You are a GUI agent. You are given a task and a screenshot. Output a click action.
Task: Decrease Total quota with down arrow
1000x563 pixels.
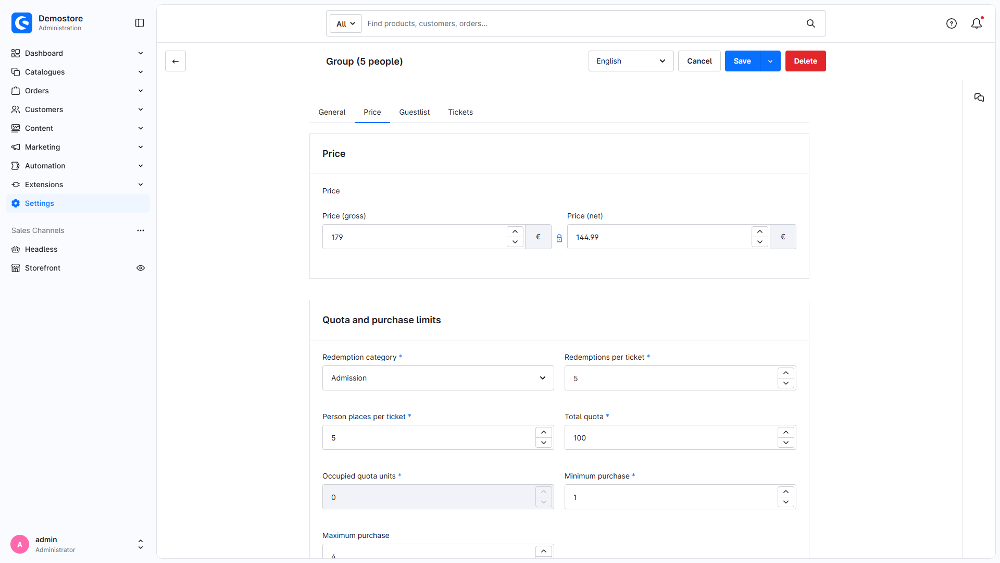pos(786,443)
